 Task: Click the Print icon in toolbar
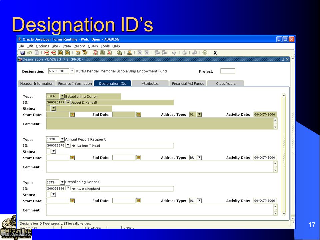(130, 53)
